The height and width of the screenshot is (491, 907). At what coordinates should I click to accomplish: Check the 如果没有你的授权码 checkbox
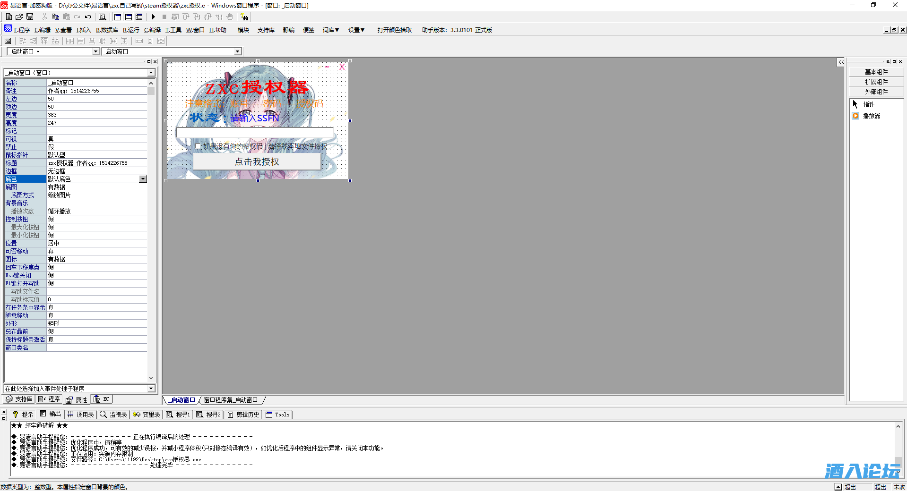click(x=198, y=147)
